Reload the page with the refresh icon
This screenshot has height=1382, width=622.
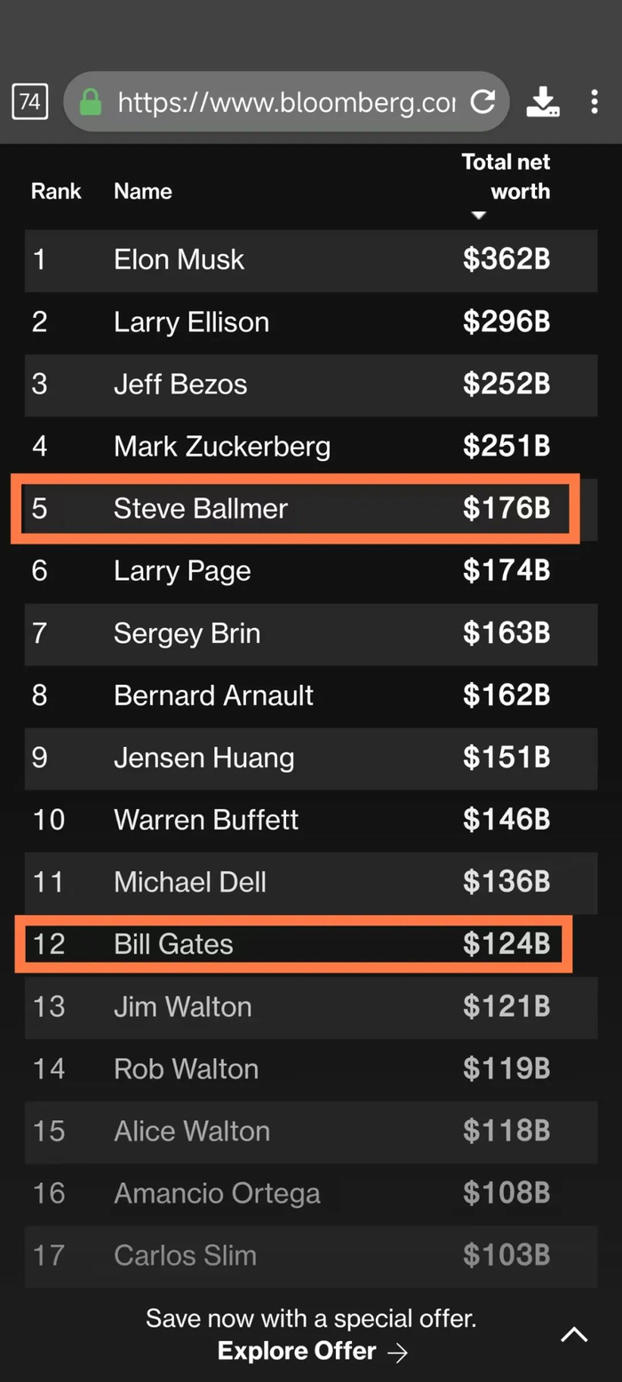[482, 102]
